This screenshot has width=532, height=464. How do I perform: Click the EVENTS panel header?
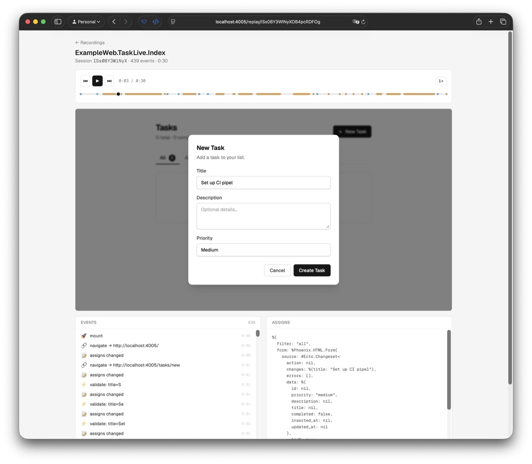(x=89, y=323)
